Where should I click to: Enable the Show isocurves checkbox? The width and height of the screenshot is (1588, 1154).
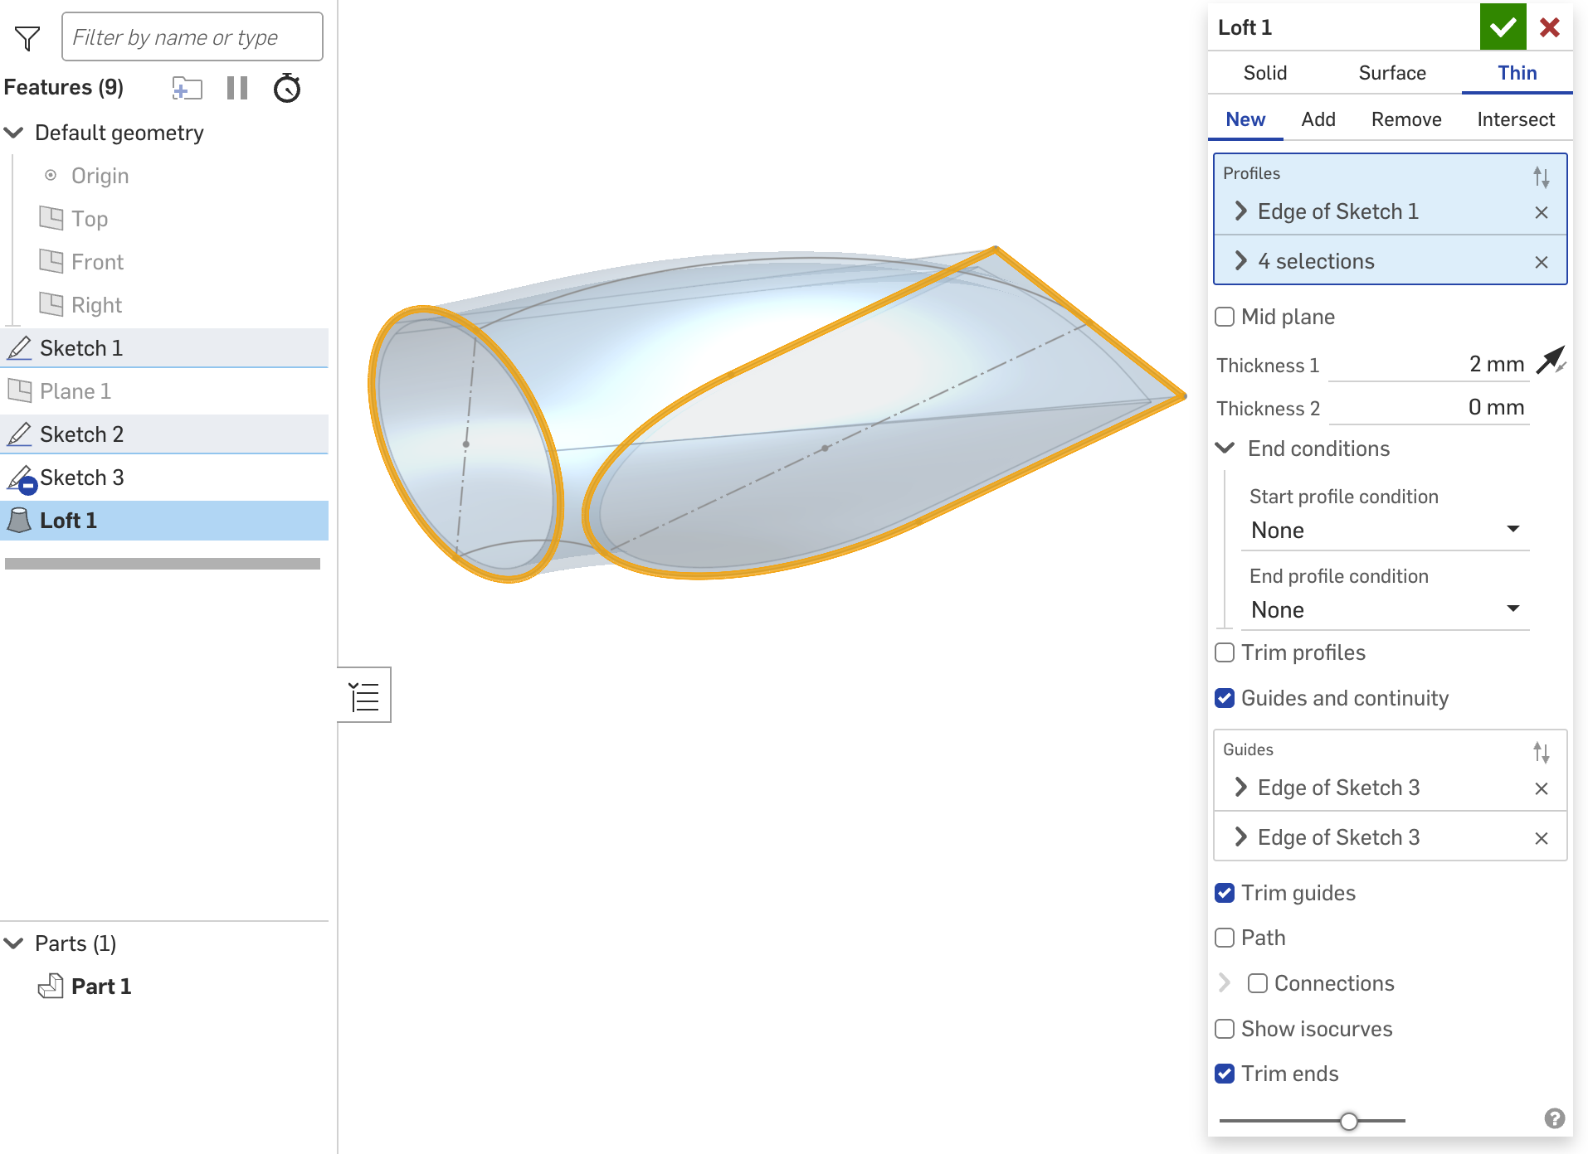[1225, 1029]
